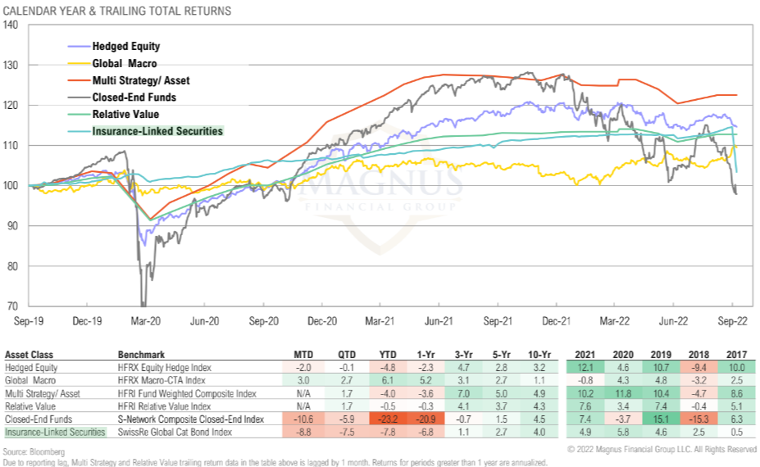Click the MTD column header

point(303,355)
